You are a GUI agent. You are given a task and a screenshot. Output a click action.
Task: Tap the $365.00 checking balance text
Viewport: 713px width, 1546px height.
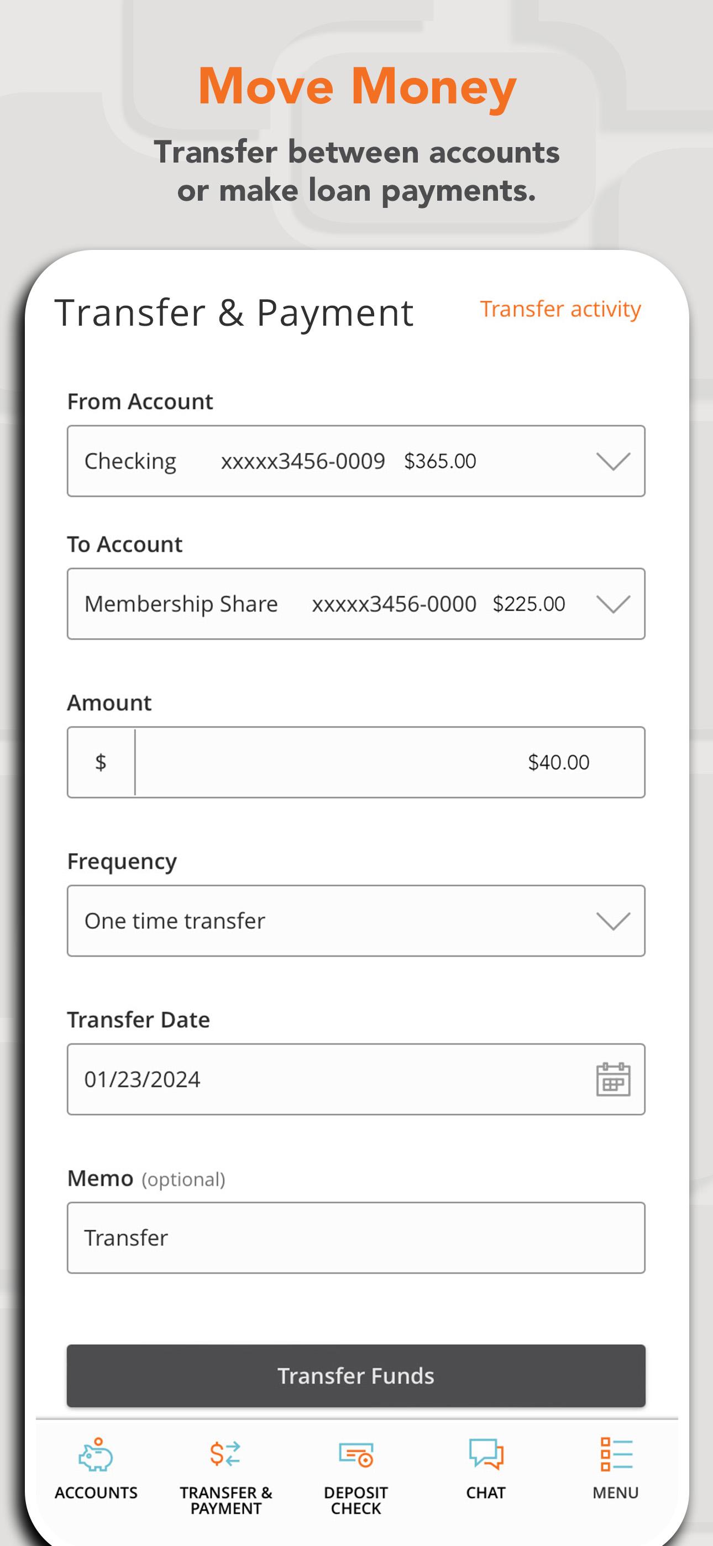click(x=440, y=461)
